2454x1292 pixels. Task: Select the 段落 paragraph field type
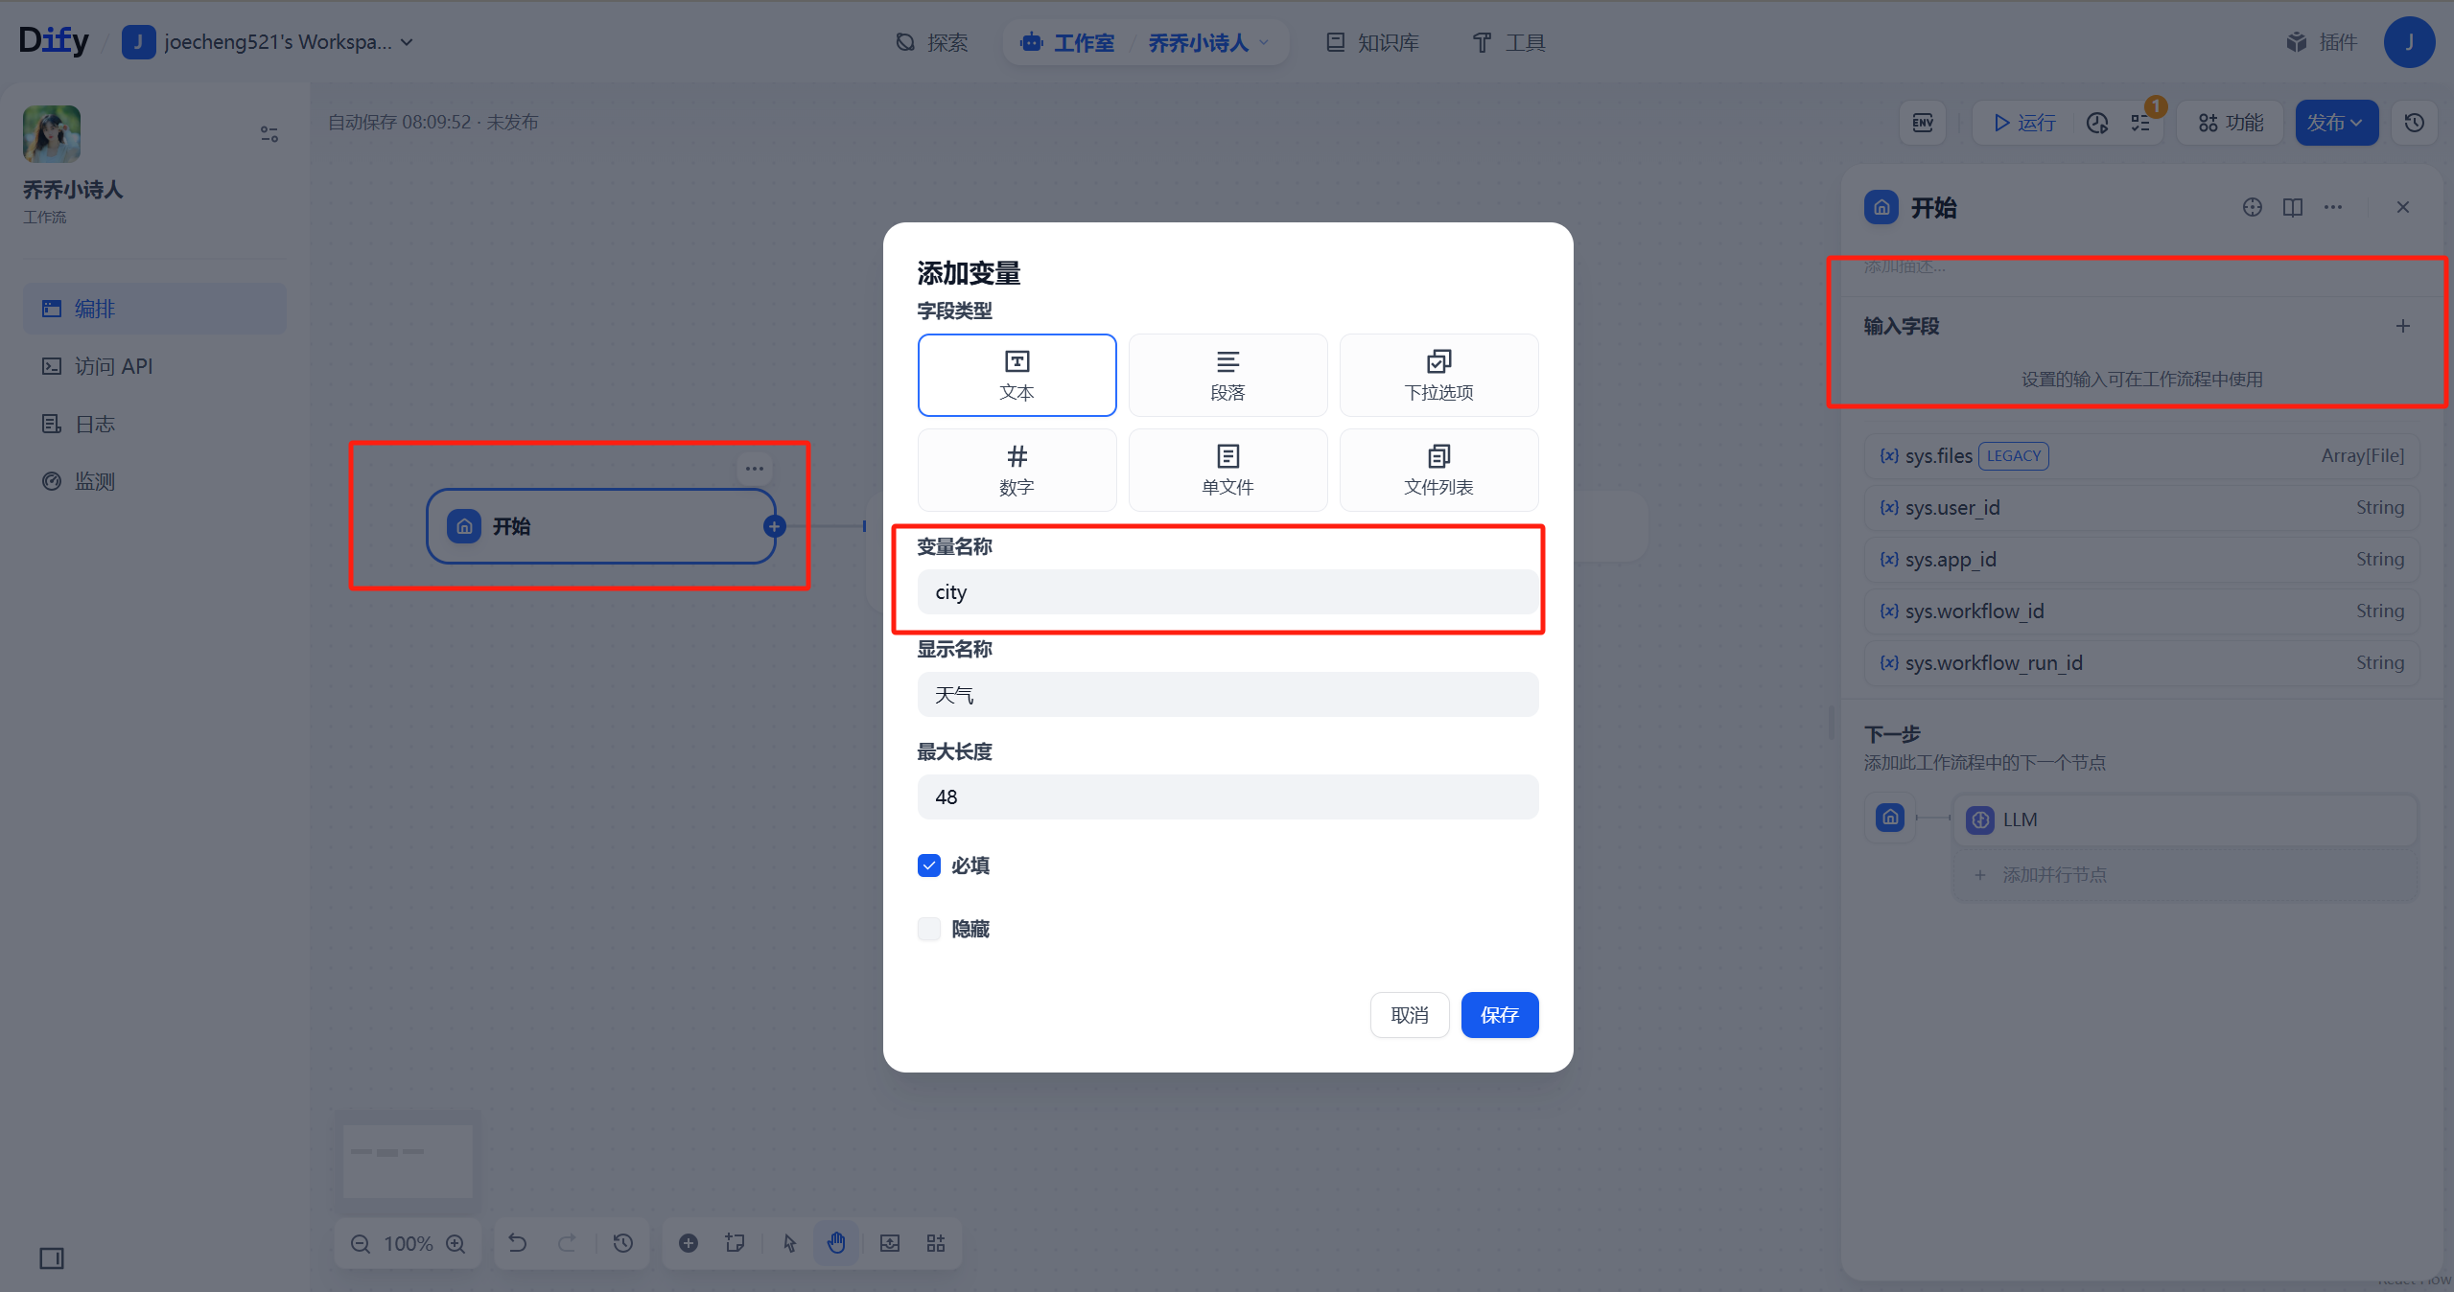tap(1227, 375)
